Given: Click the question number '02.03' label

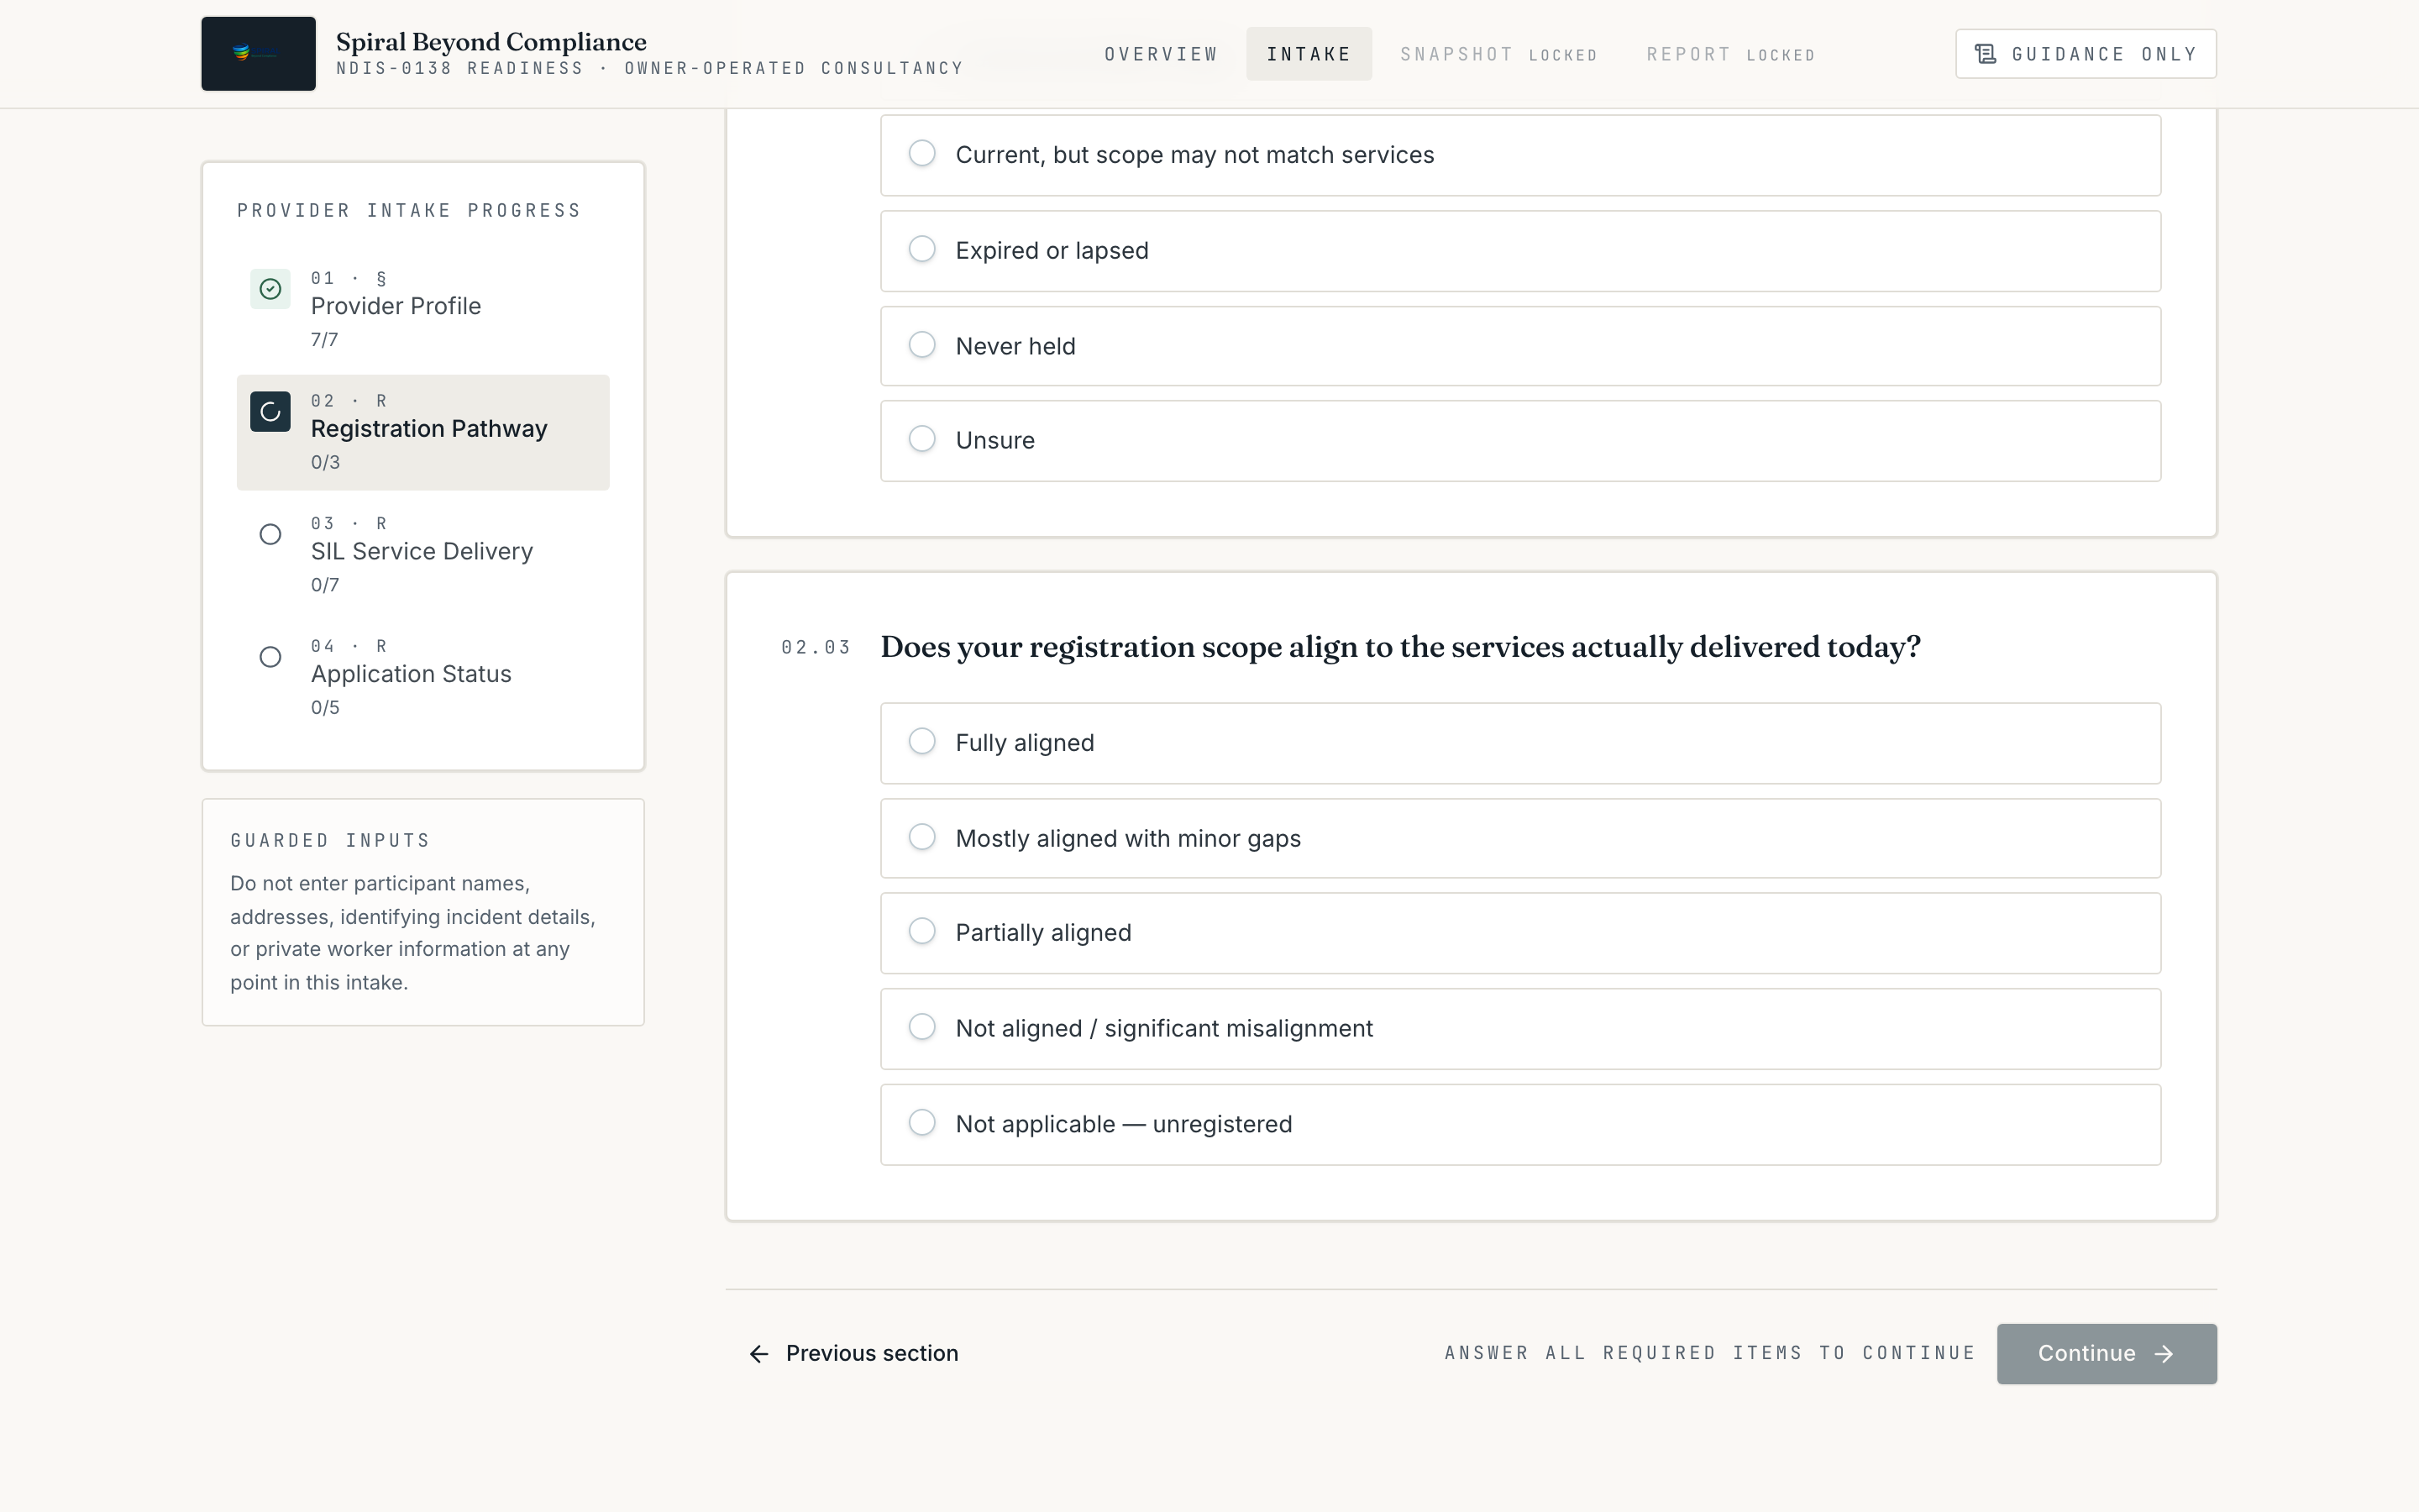Looking at the screenshot, I should tap(816, 648).
